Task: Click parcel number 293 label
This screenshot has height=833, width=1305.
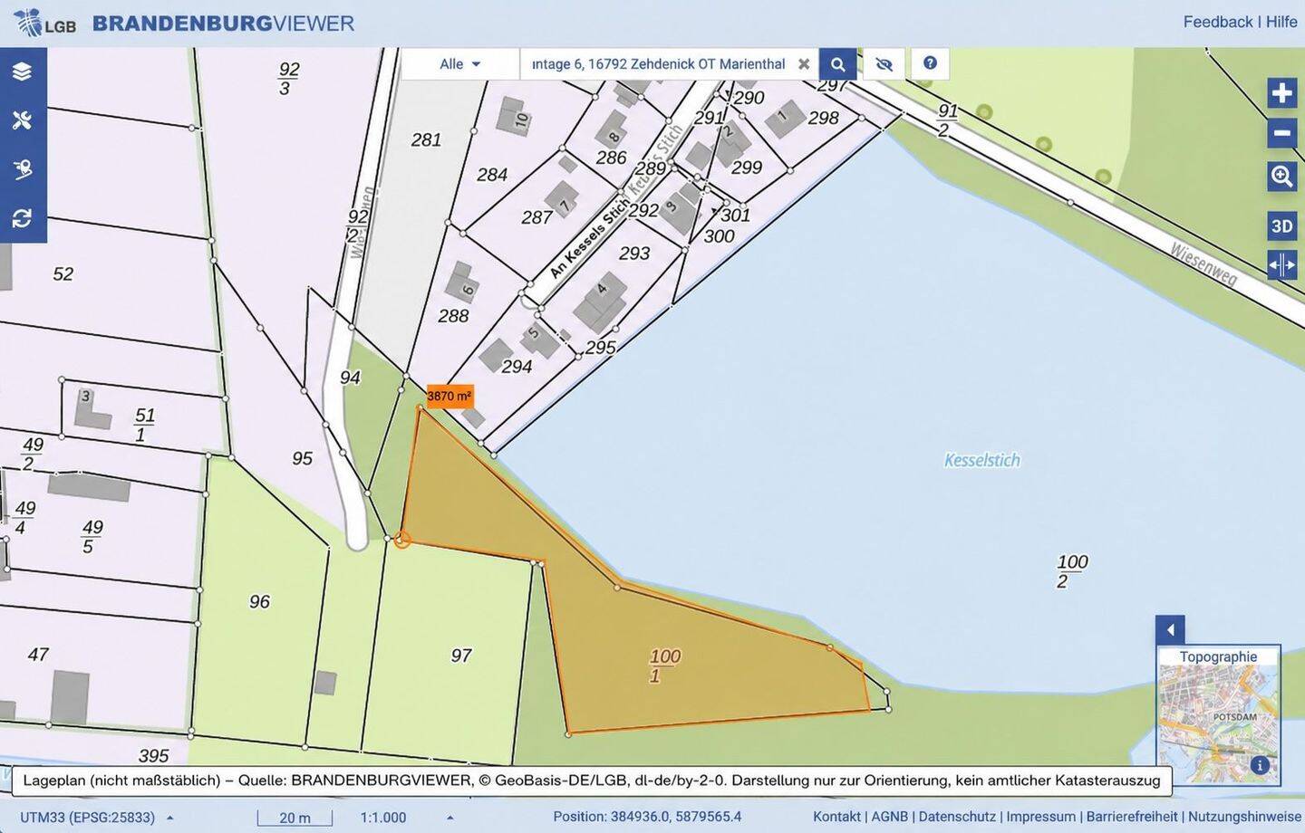Action: point(634,254)
